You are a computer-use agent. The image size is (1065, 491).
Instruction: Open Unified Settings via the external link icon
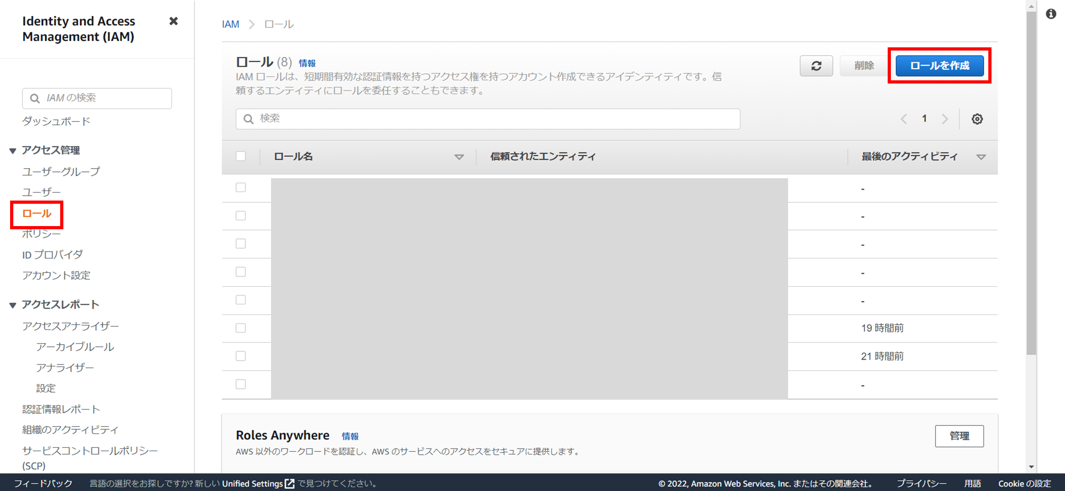(290, 484)
